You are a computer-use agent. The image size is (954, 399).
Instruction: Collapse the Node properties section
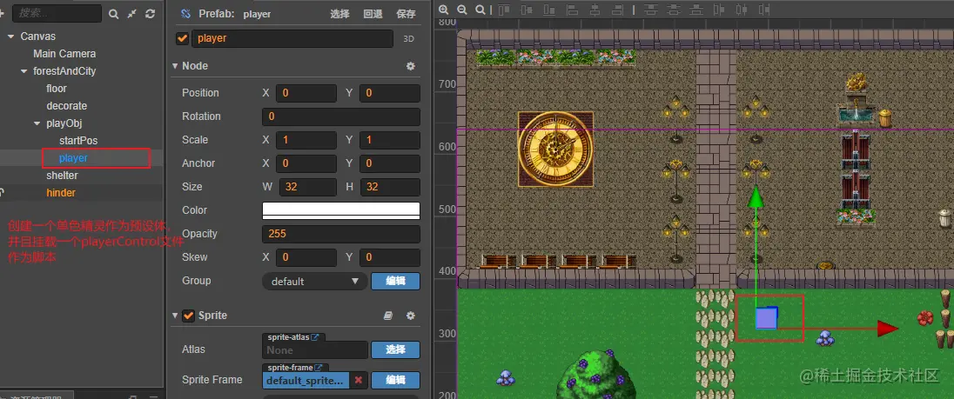175,65
